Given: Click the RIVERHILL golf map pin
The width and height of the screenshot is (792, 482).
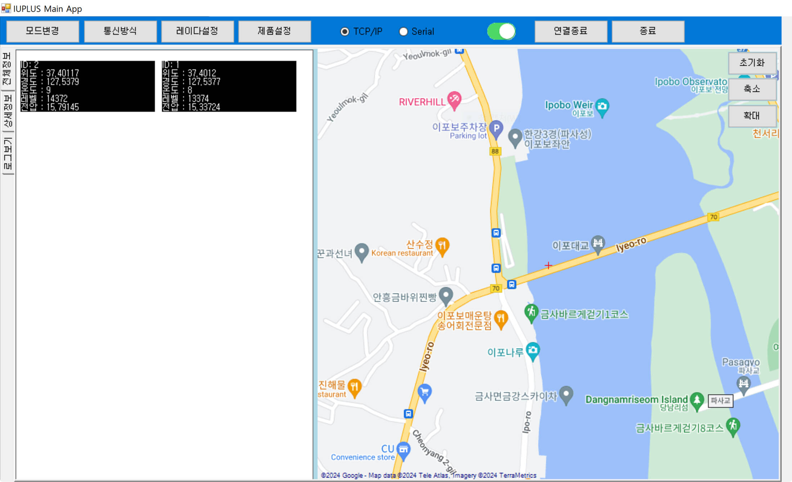Looking at the screenshot, I should point(454,99).
